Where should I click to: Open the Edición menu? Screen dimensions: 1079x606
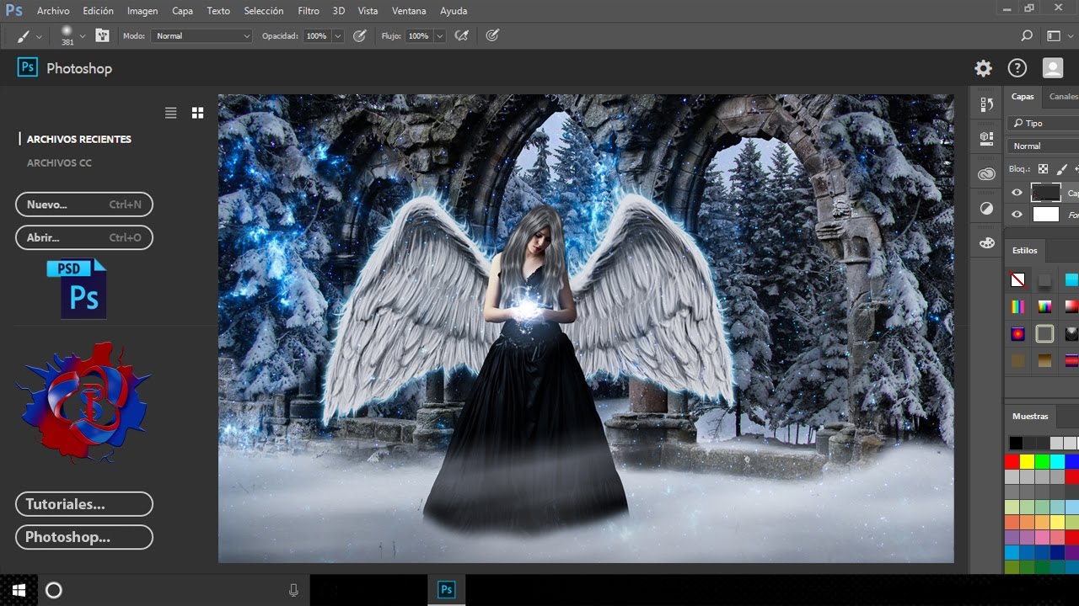(x=99, y=11)
